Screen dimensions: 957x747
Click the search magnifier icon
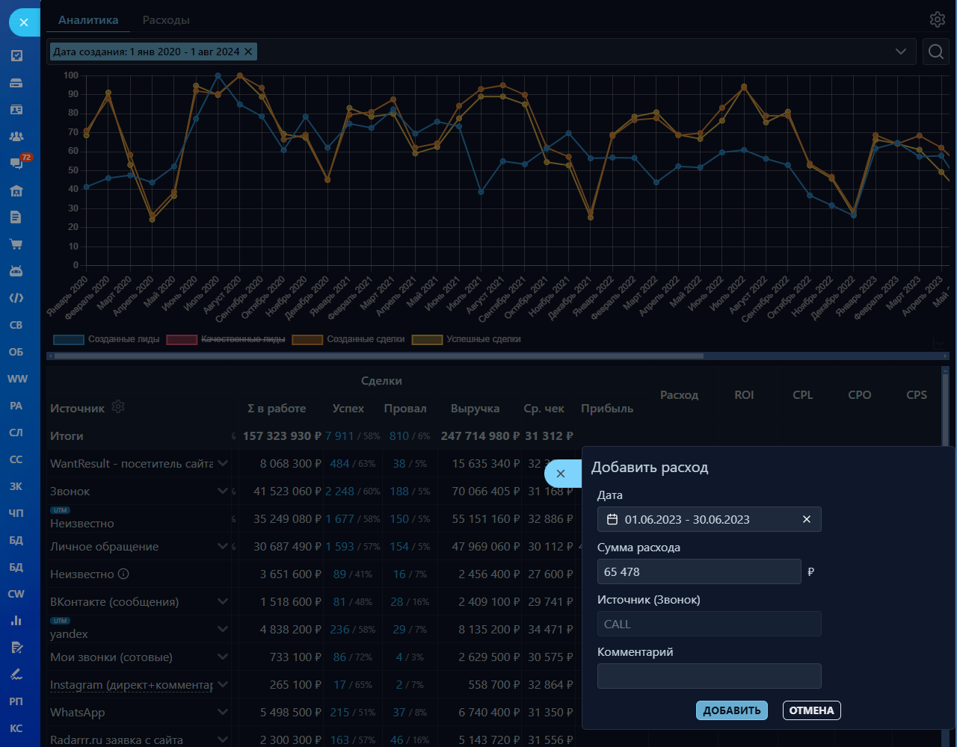[x=935, y=52]
